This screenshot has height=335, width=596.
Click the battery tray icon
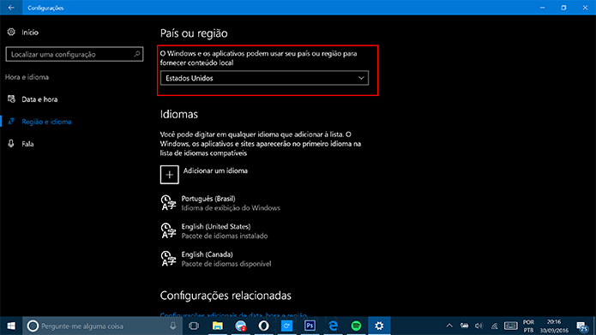coord(464,326)
